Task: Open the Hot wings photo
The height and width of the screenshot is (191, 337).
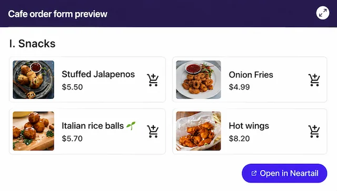Action: tap(199, 131)
